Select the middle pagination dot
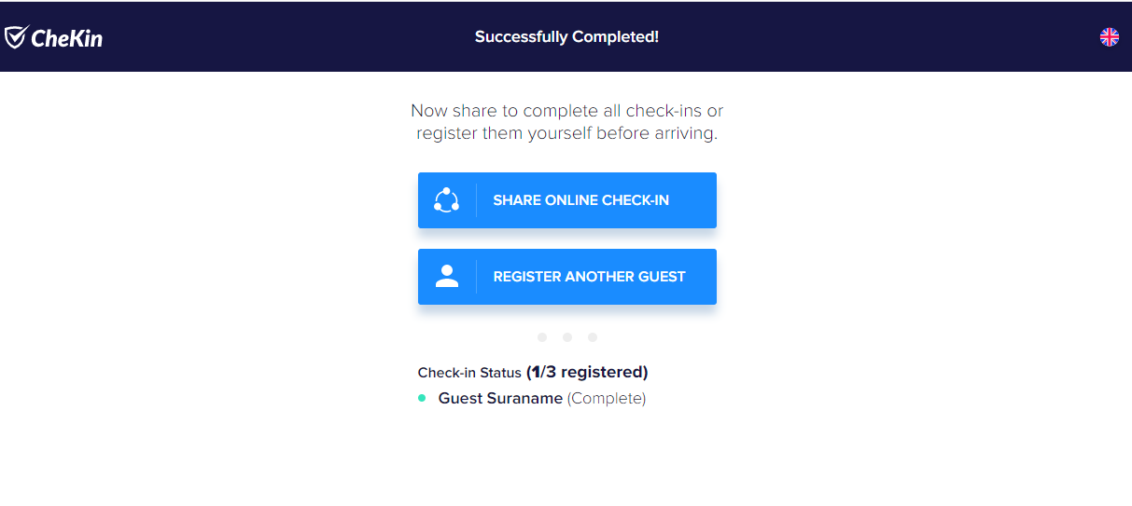This screenshot has height=506, width=1132. [x=567, y=337]
